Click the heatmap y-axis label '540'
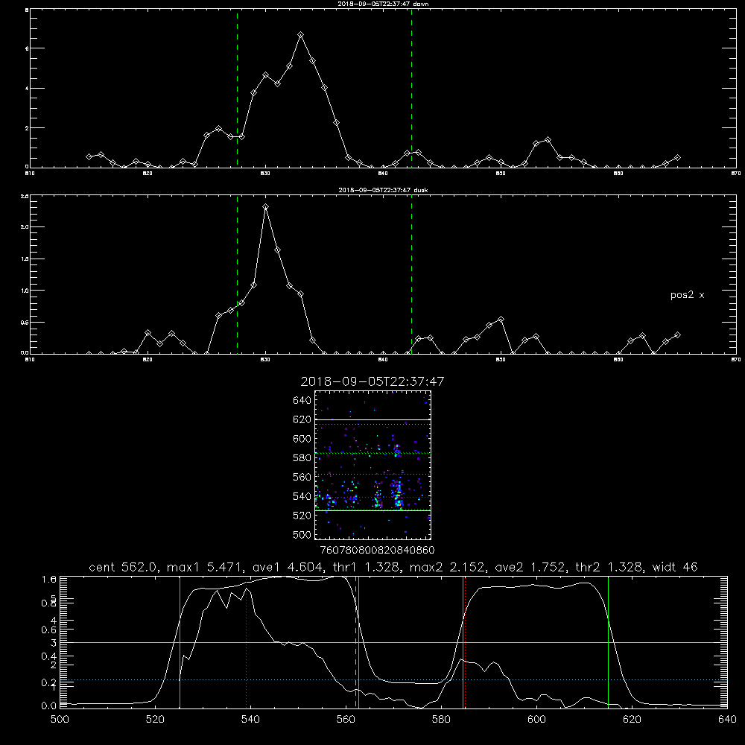Screen dimensions: 745x745 [302, 496]
